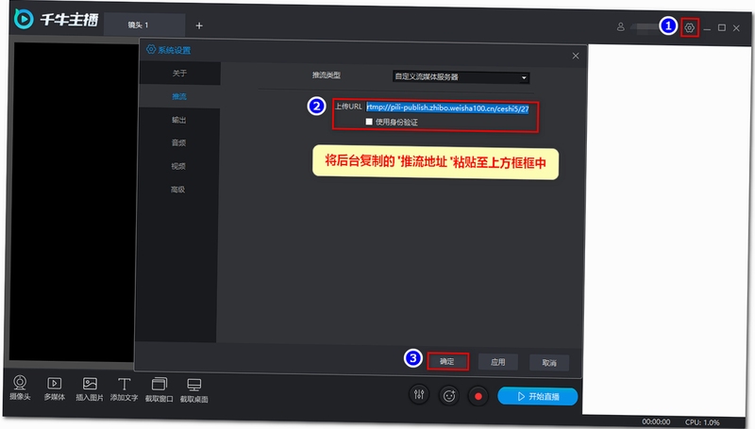Add a 摄像头 camera source
The height and width of the screenshot is (429, 755).
coord(20,388)
